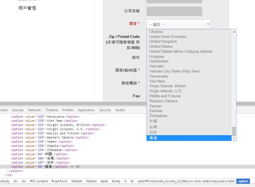Select United States Minor Outlying Islands

(189, 51)
